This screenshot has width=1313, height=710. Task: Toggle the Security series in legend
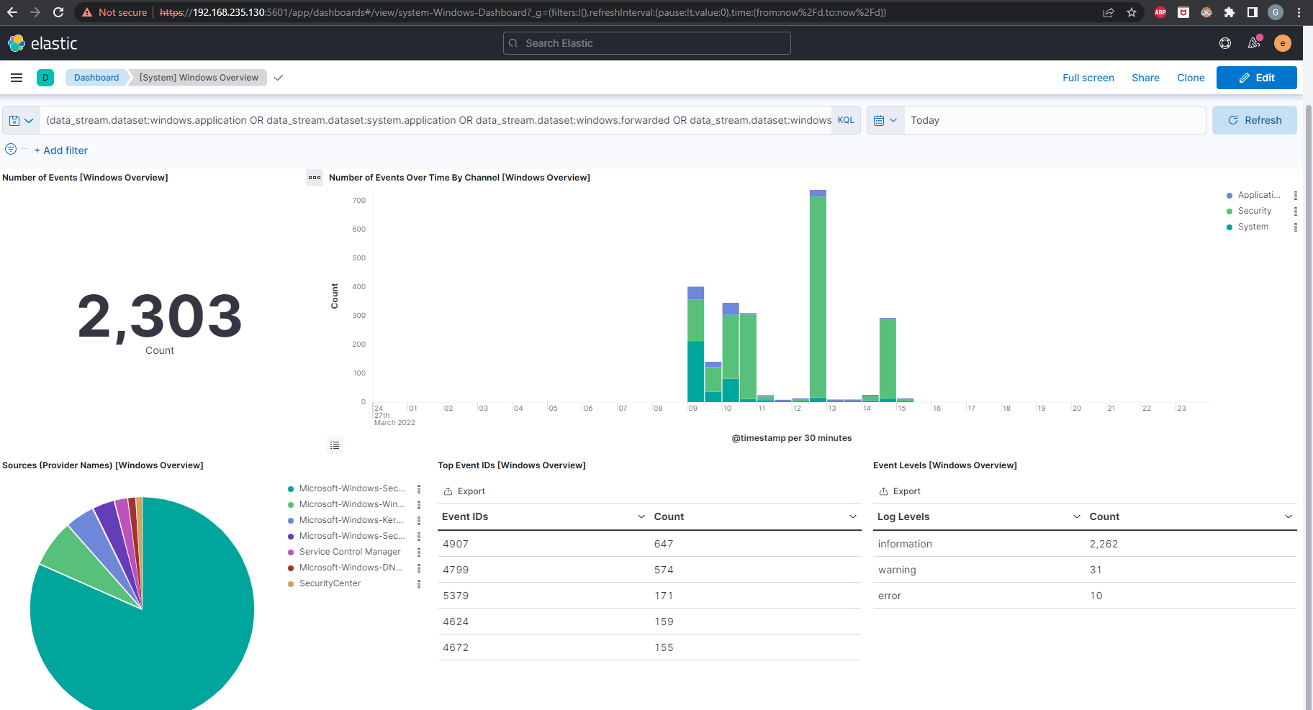point(1254,211)
